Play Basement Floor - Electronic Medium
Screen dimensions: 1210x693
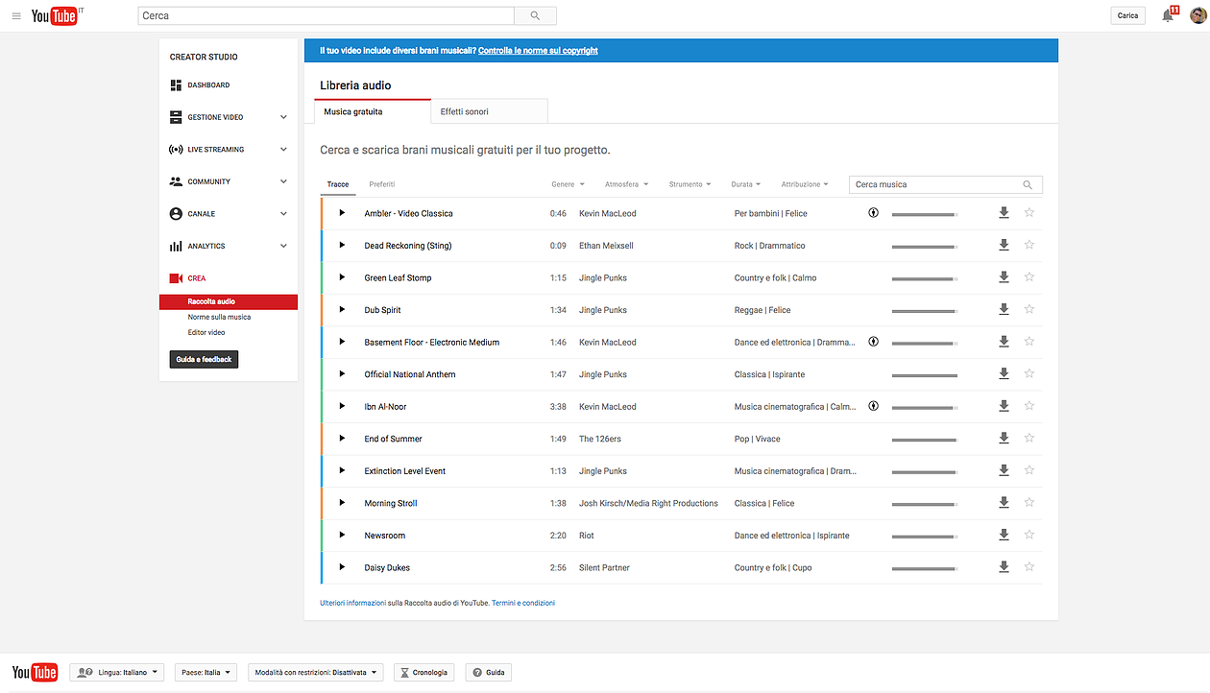(x=342, y=342)
